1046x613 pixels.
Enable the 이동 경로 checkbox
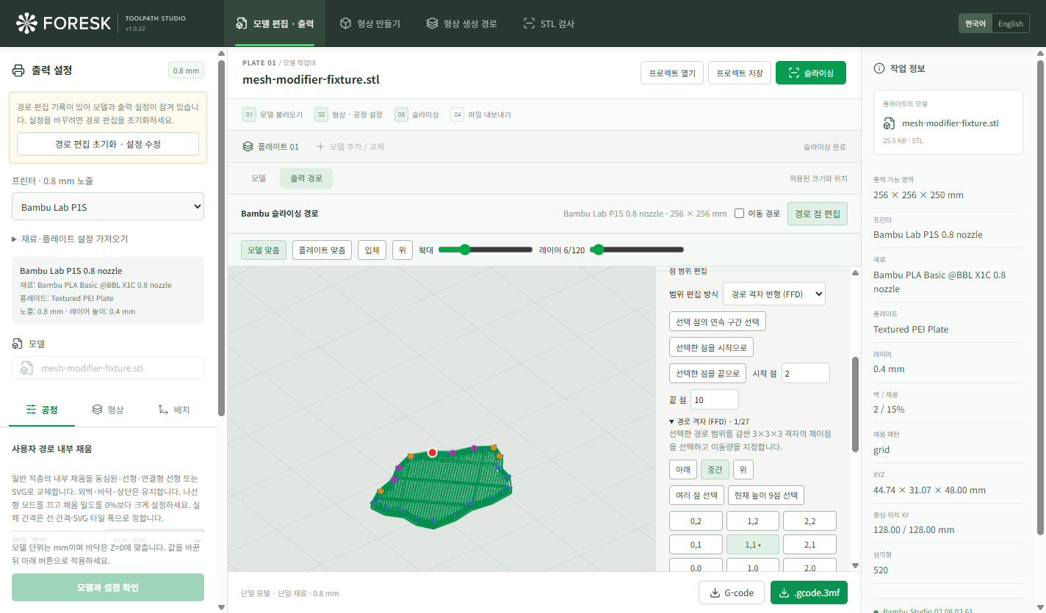point(740,214)
